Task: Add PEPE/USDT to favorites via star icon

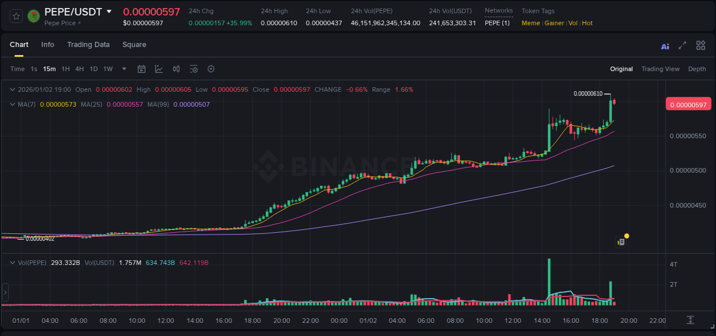Action: (15, 15)
